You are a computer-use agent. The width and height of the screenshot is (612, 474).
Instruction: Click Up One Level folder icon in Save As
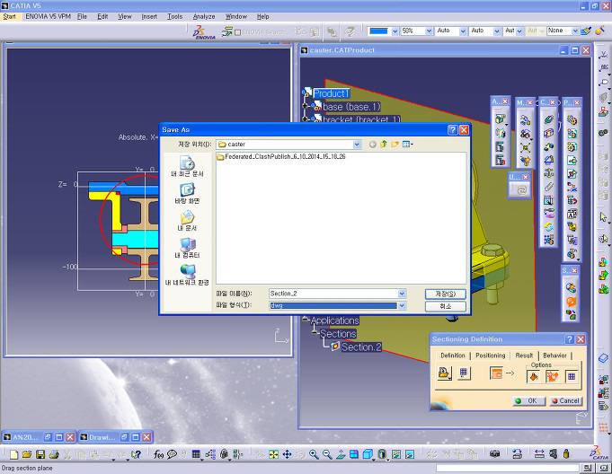point(384,145)
